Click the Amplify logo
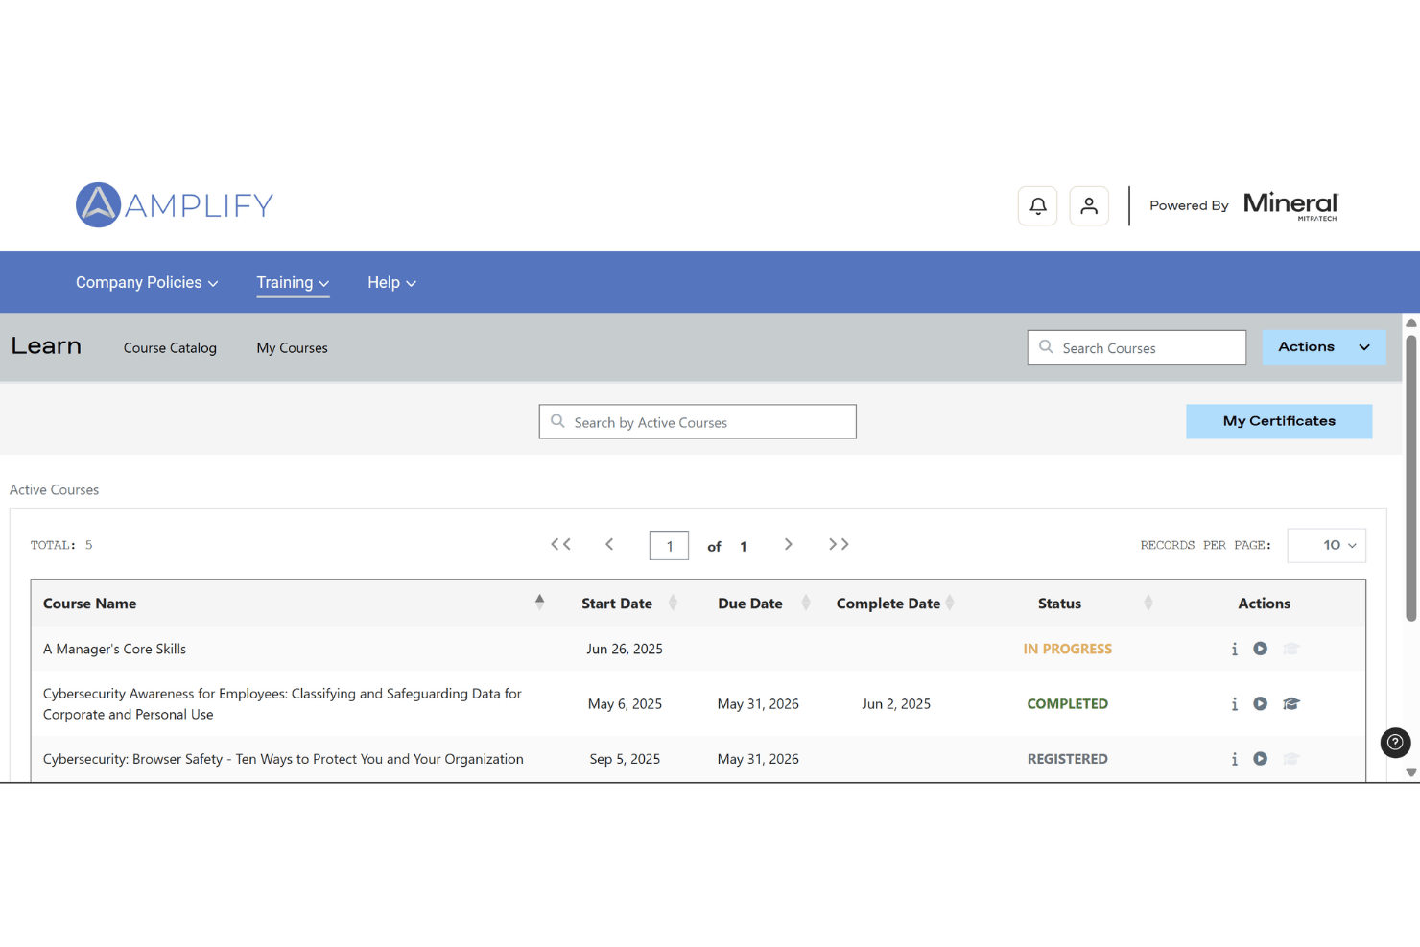Screen dimensions: 1420x947 click(x=175, y=204)
